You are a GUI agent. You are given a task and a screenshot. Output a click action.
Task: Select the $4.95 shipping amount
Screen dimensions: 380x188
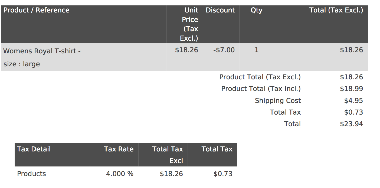[353, 101]
